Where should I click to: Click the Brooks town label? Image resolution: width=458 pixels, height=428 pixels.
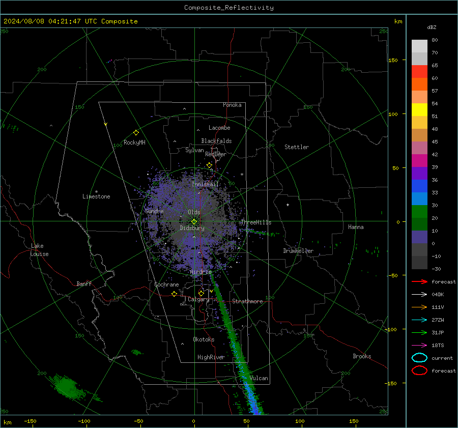pos(362,356)
